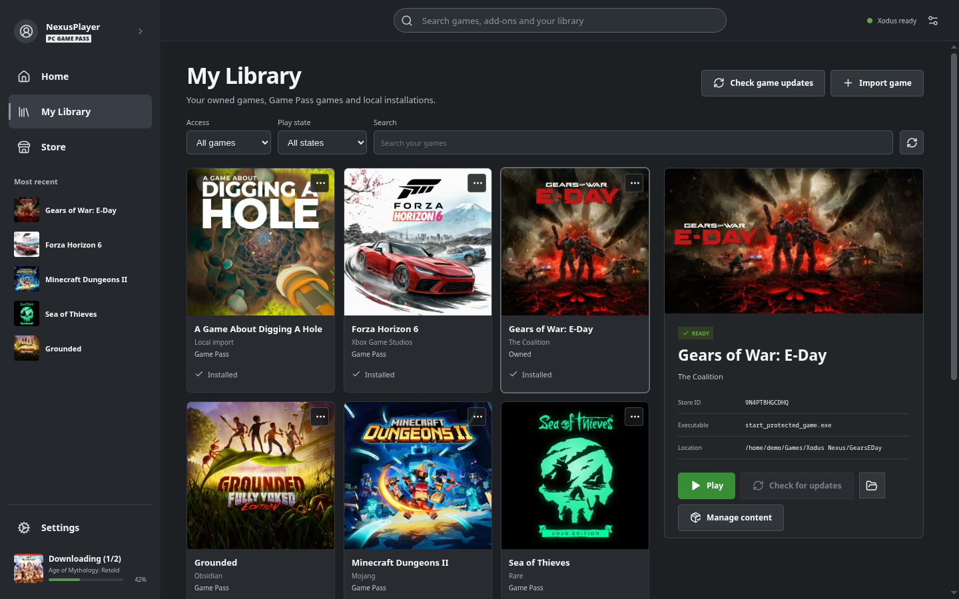959x599 pixels.
Task: Click the Check for updates button
Action: pyautogui.click(x=797, y=486)
